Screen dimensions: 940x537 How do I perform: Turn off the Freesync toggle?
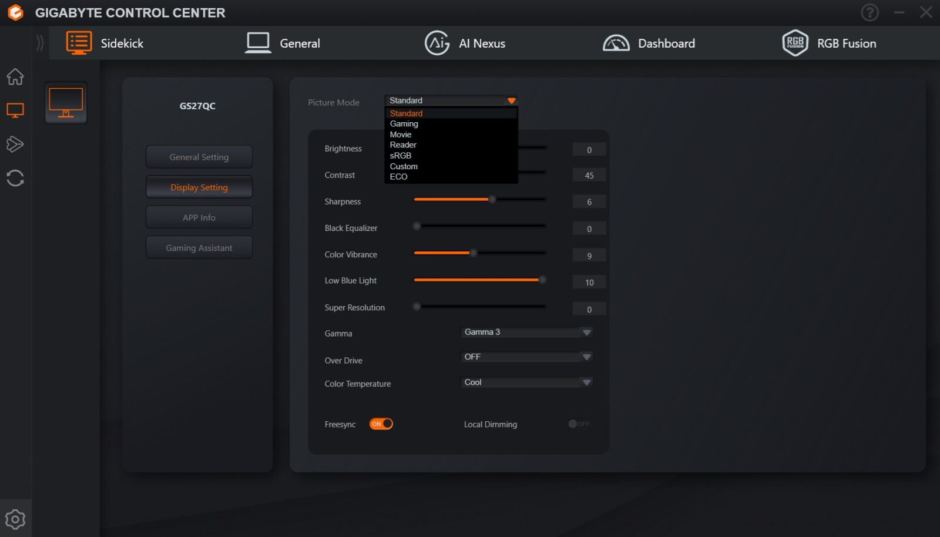coord(381,424)
